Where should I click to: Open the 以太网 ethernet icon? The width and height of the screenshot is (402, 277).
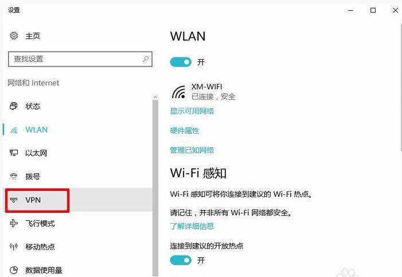[x=14, y=153]
